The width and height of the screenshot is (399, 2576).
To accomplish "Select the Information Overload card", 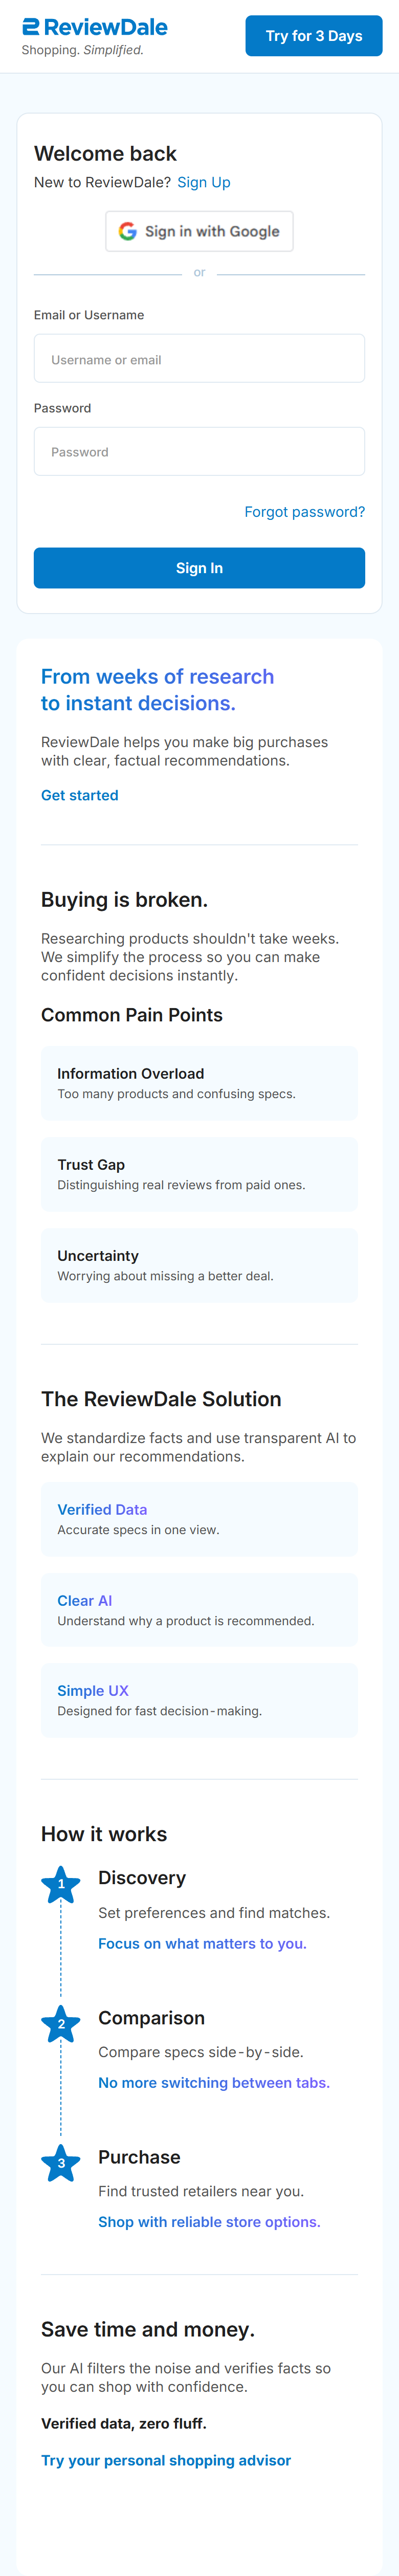I will [x=199, y=1083].
